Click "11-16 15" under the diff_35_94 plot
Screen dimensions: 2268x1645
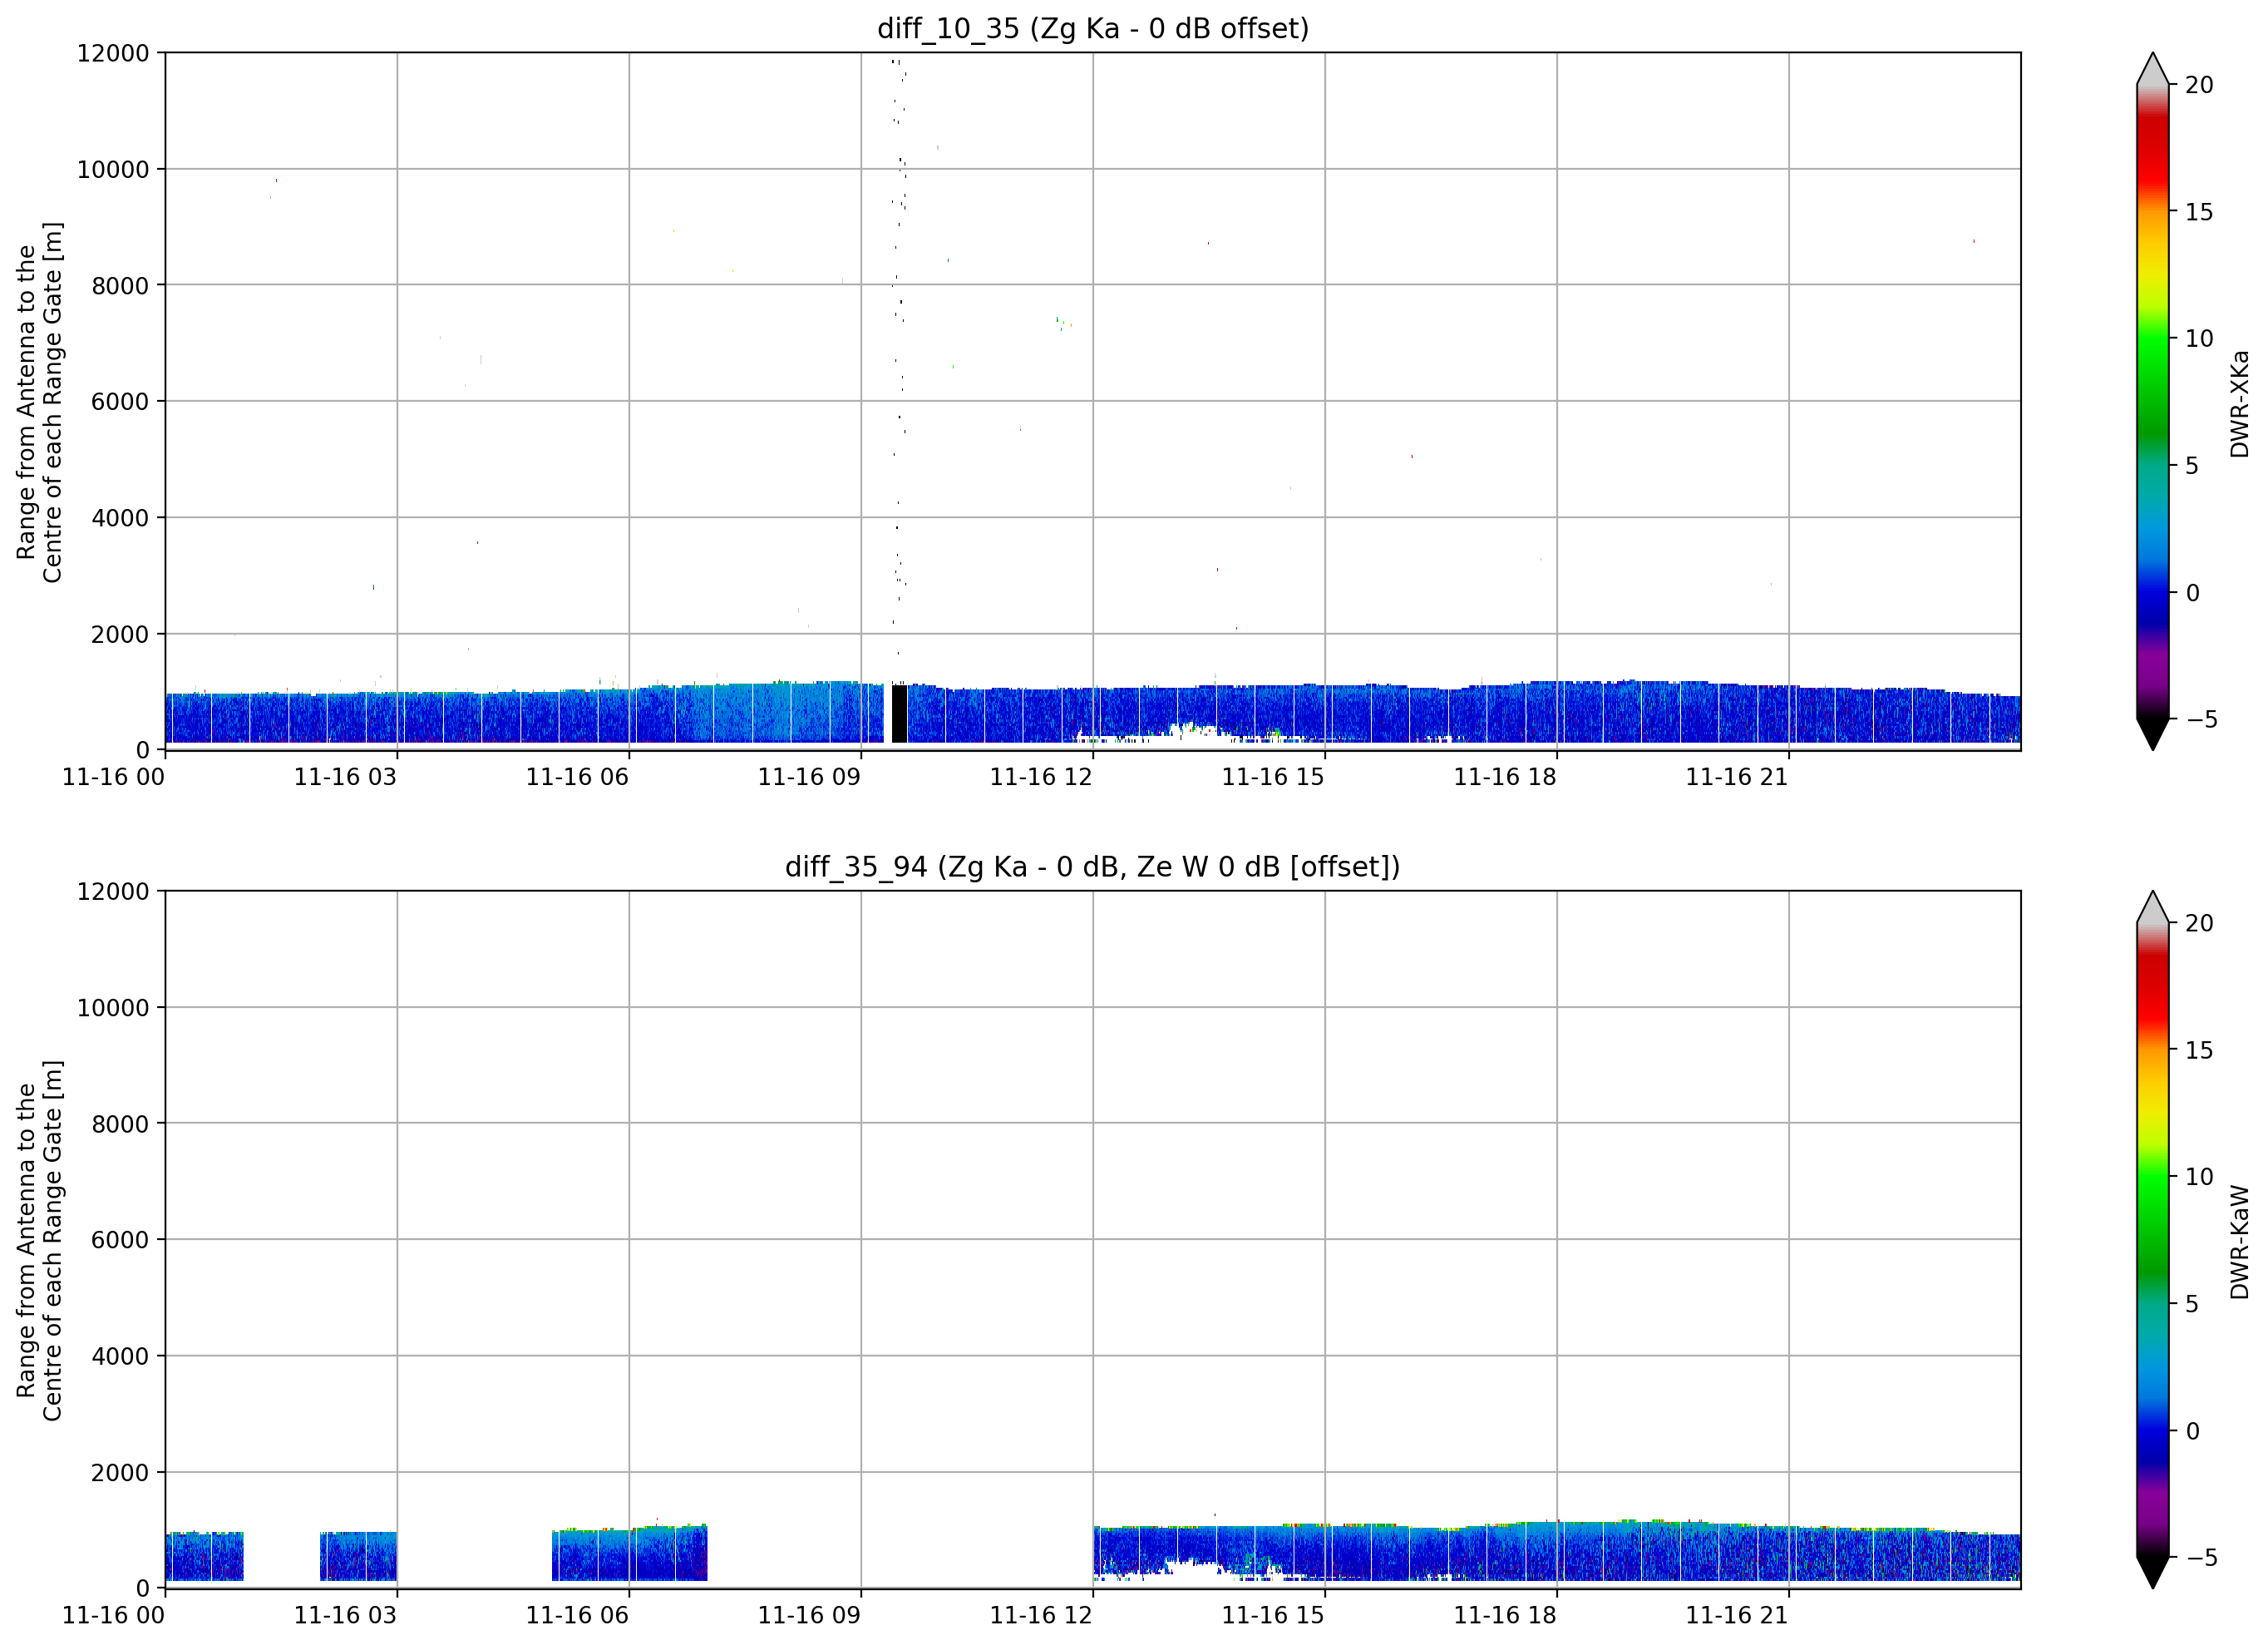pos(1274,1616)
